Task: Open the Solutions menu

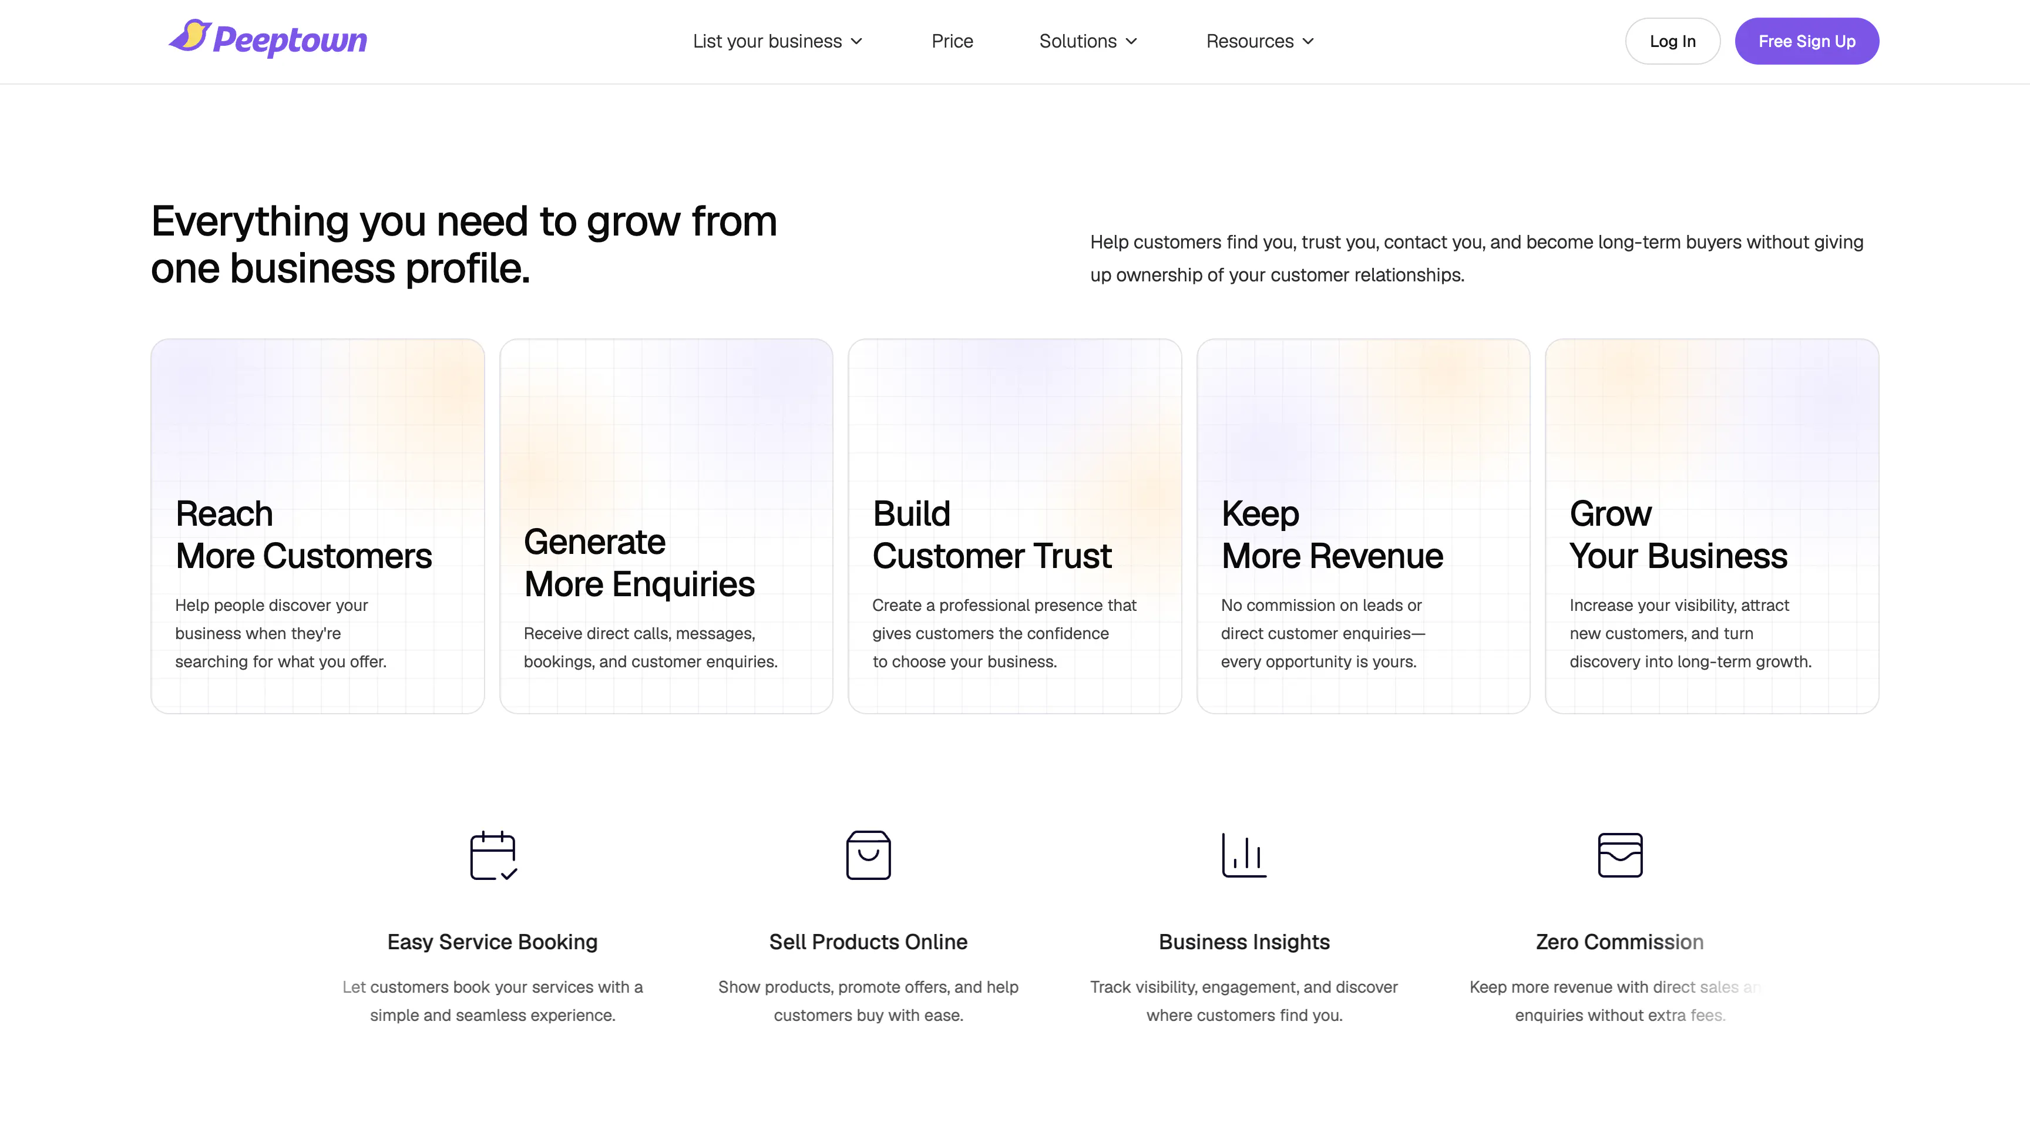Action: point(1088,42)
